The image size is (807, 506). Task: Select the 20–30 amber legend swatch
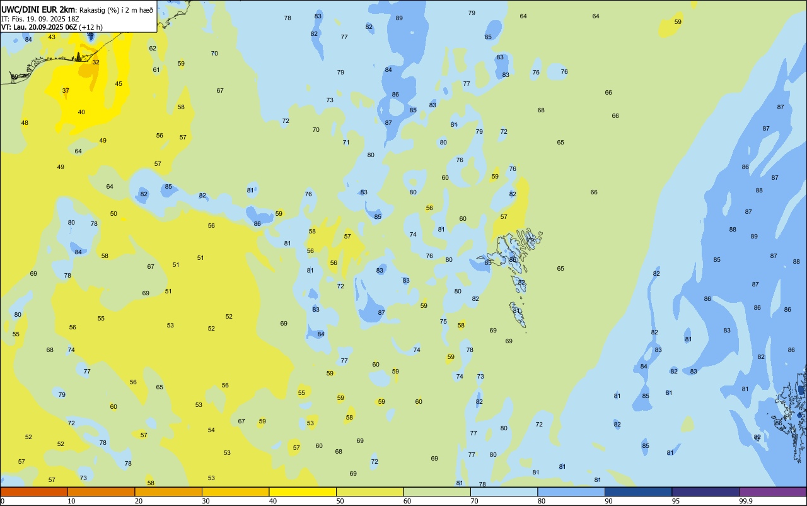(x=168, y=491)
